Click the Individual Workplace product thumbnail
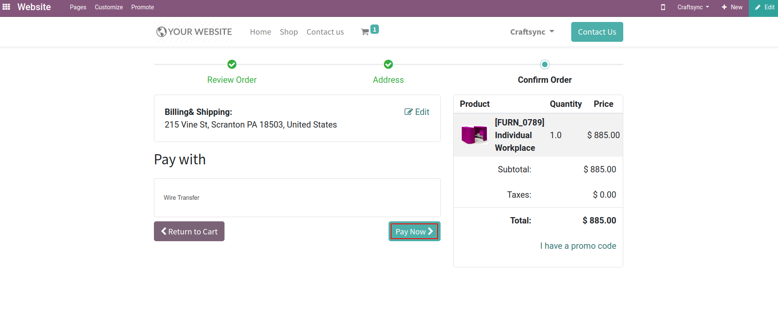This screenshot has height=313, width=778. [474, 135]
